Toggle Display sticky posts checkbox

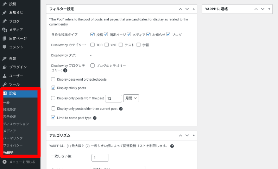point(53,88)
